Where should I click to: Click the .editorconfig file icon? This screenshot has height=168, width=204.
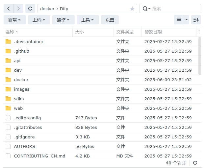point(8,118)
